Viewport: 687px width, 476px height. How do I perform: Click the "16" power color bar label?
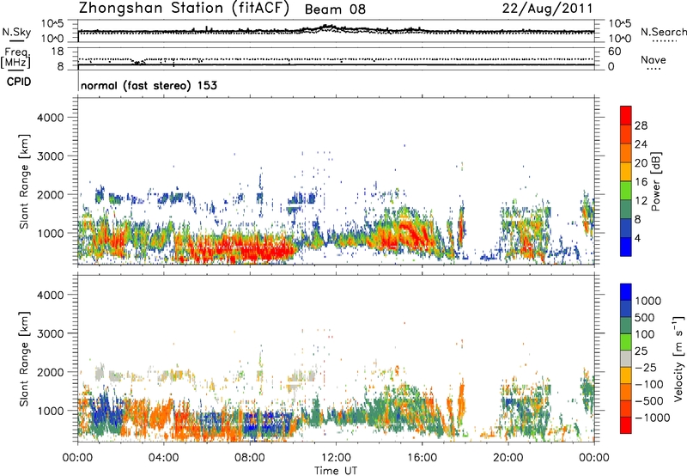641,182
